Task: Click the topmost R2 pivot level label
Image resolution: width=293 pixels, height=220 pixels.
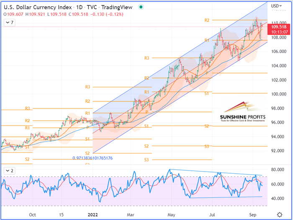Action: coord(207,20)
